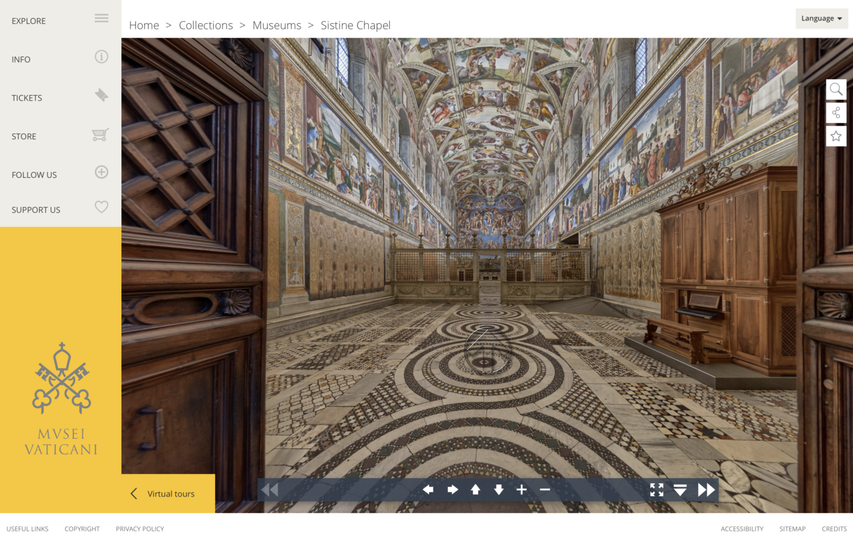Open search with magnifying glass icon
853x544 pixels.
tap(836, 90)
